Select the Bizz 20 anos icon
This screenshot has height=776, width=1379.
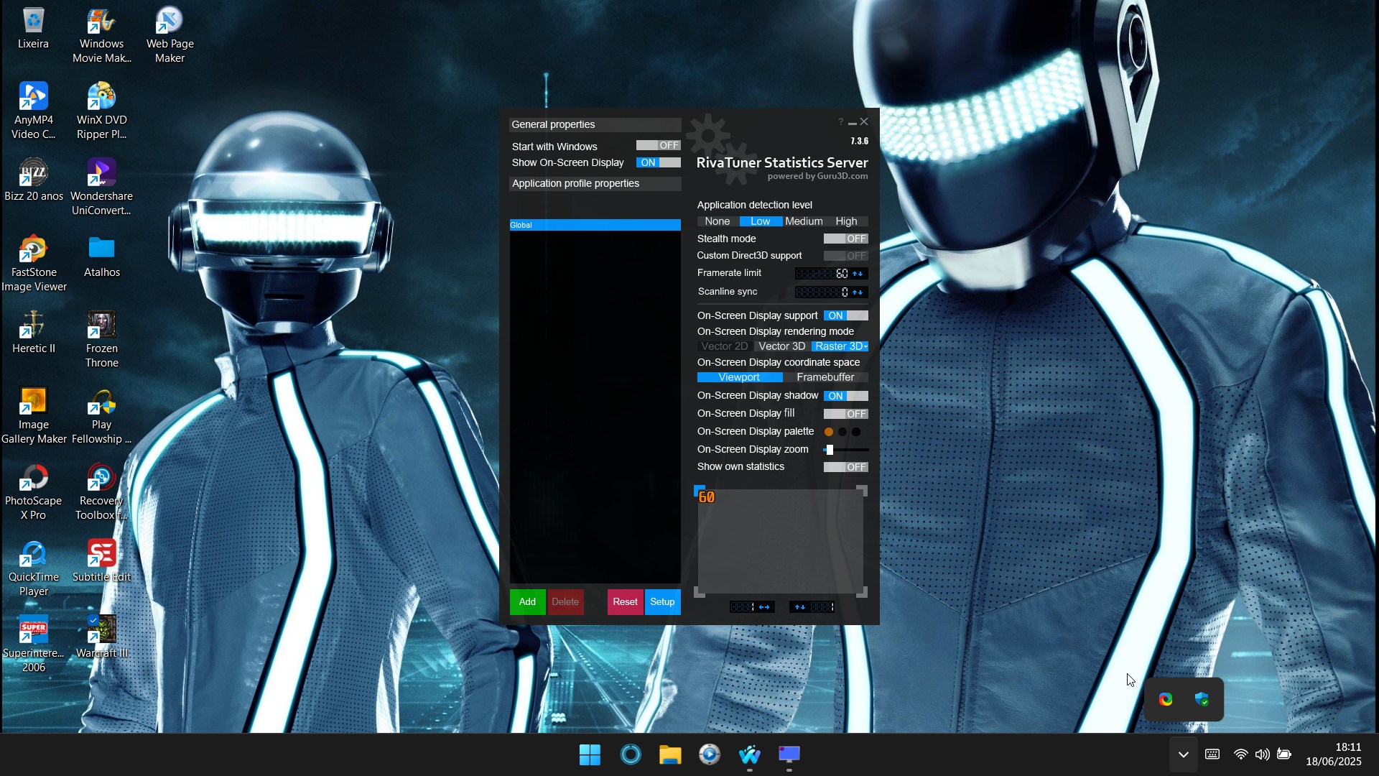[x=33, y=181]
